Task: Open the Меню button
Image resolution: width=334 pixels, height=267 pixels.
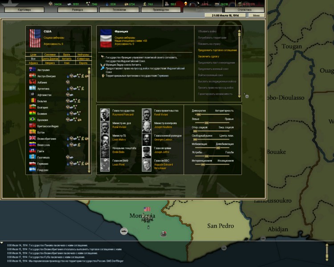Action: coord(256,15)
